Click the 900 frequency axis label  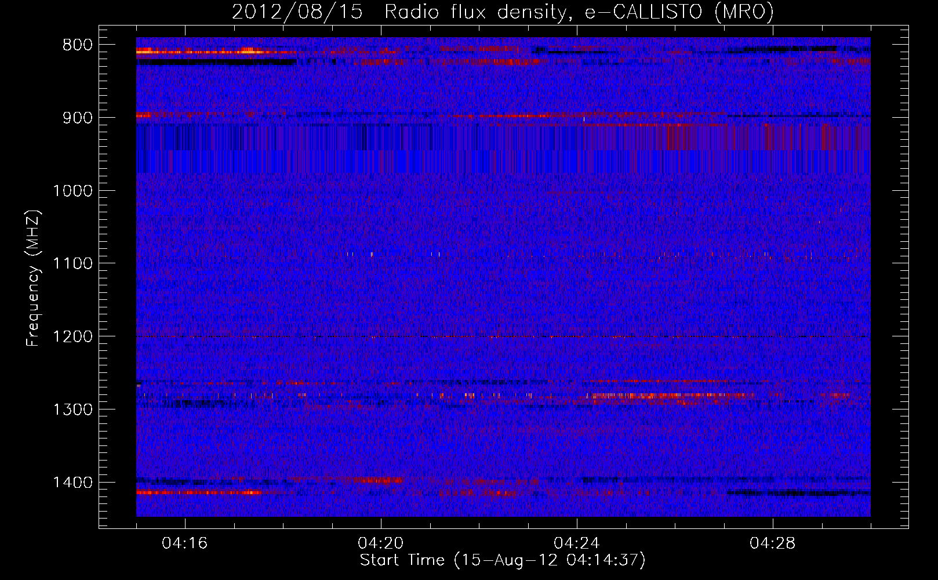click(x=78, y=118)
